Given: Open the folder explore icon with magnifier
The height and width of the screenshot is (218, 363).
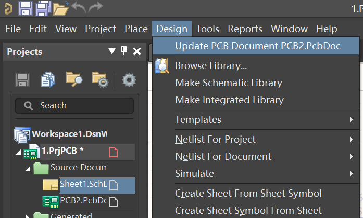Looking at the screenshot, I should point(73,79).
